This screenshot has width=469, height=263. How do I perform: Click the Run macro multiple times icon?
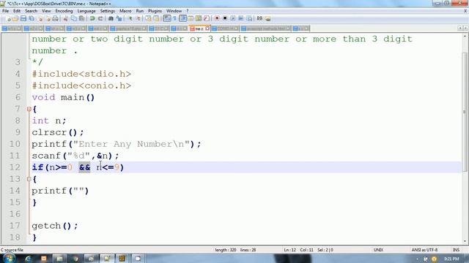[241, 18]
